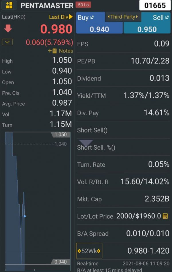Click the 01665 stock code field

[x=155, y=5]
